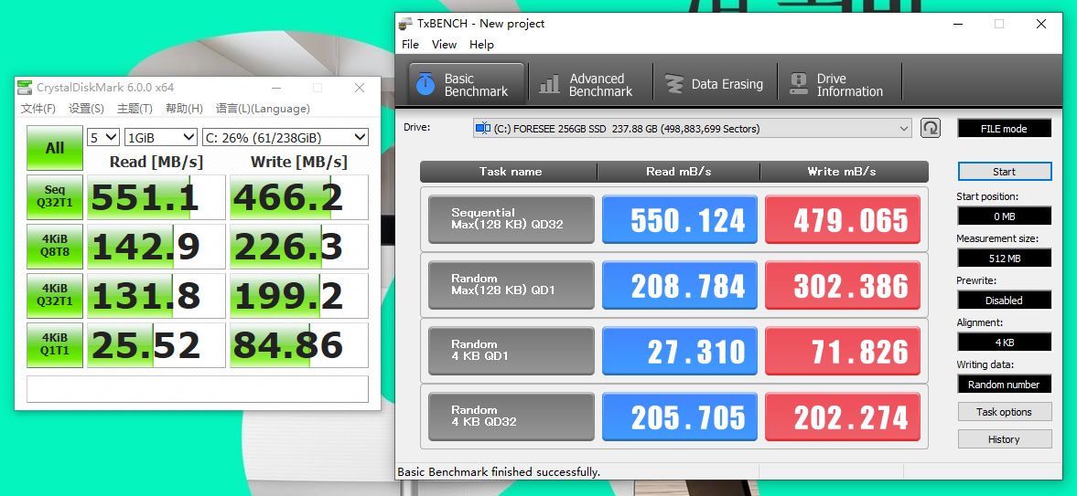Open the 设置(S) menu in CrystalDiskMark
The height and width of the screenshot is (496, 1077).
click(x=86, y=109)
